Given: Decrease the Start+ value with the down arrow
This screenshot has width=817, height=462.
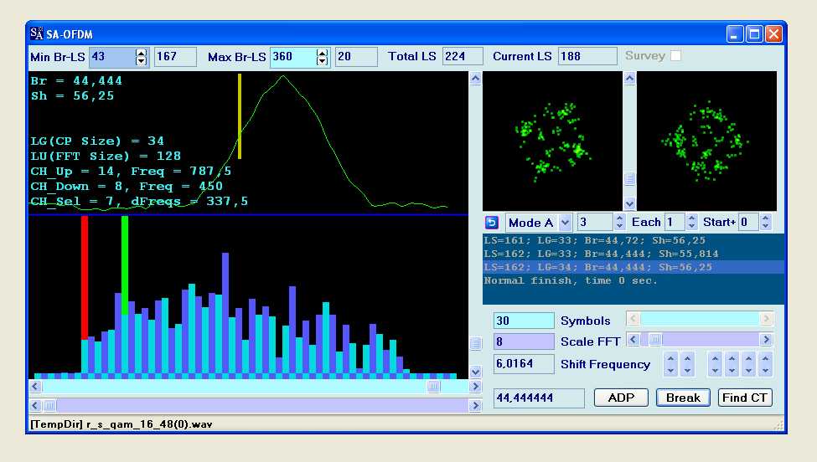Looking at the screenshot, I should (x=765, y=227).
